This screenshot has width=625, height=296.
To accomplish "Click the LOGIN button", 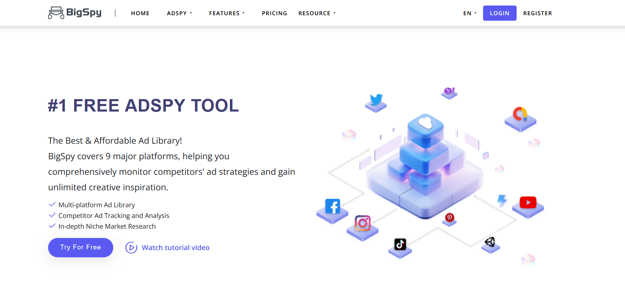I will click(500, 13).
